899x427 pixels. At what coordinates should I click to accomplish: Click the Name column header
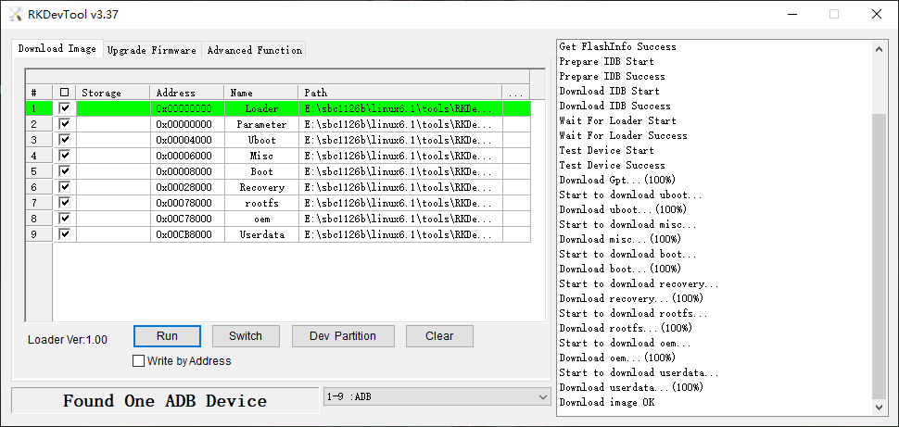point(261,93)
